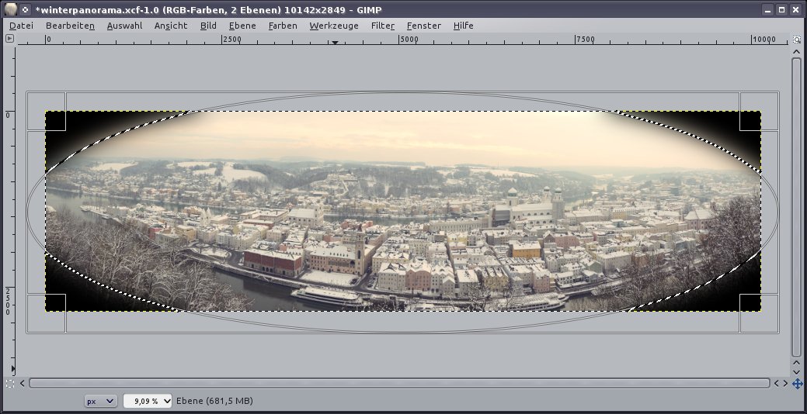Open the image menu triangle beside the ruler
This screenshot has height=414, width=807.
[9, 38]
